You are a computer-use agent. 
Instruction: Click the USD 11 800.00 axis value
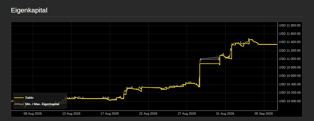[x=290, y=25]
